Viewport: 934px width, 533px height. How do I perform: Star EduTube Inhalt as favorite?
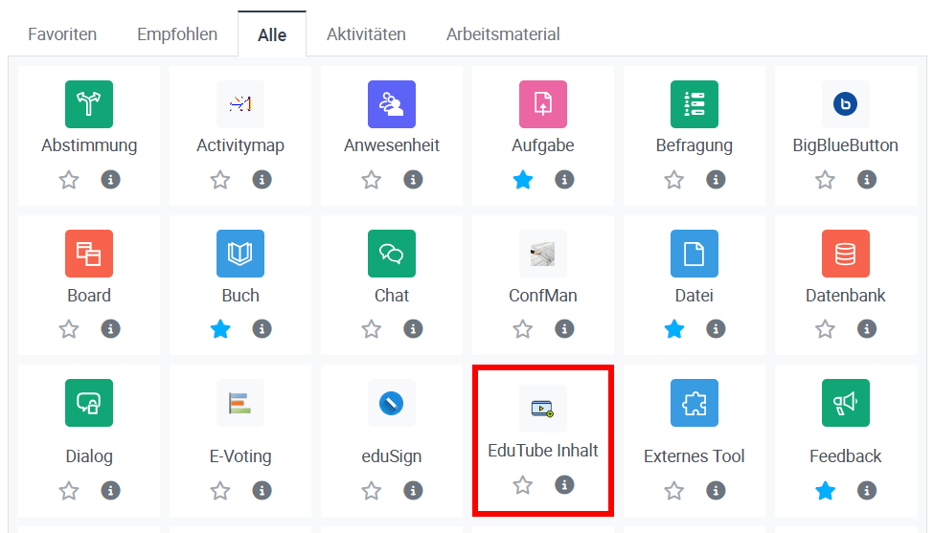522,484
